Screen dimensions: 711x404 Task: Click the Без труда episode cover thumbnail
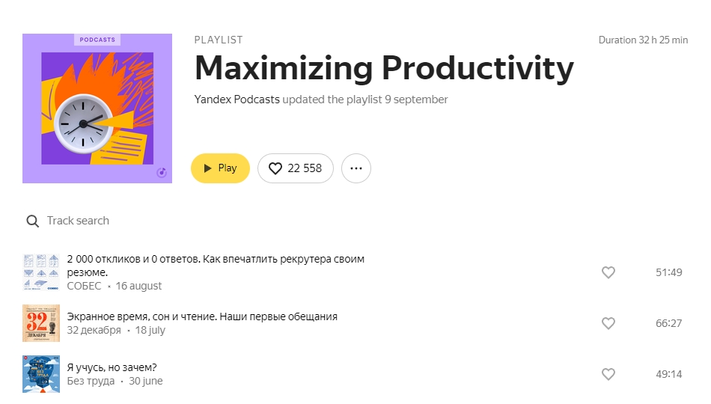pos(41,374)
